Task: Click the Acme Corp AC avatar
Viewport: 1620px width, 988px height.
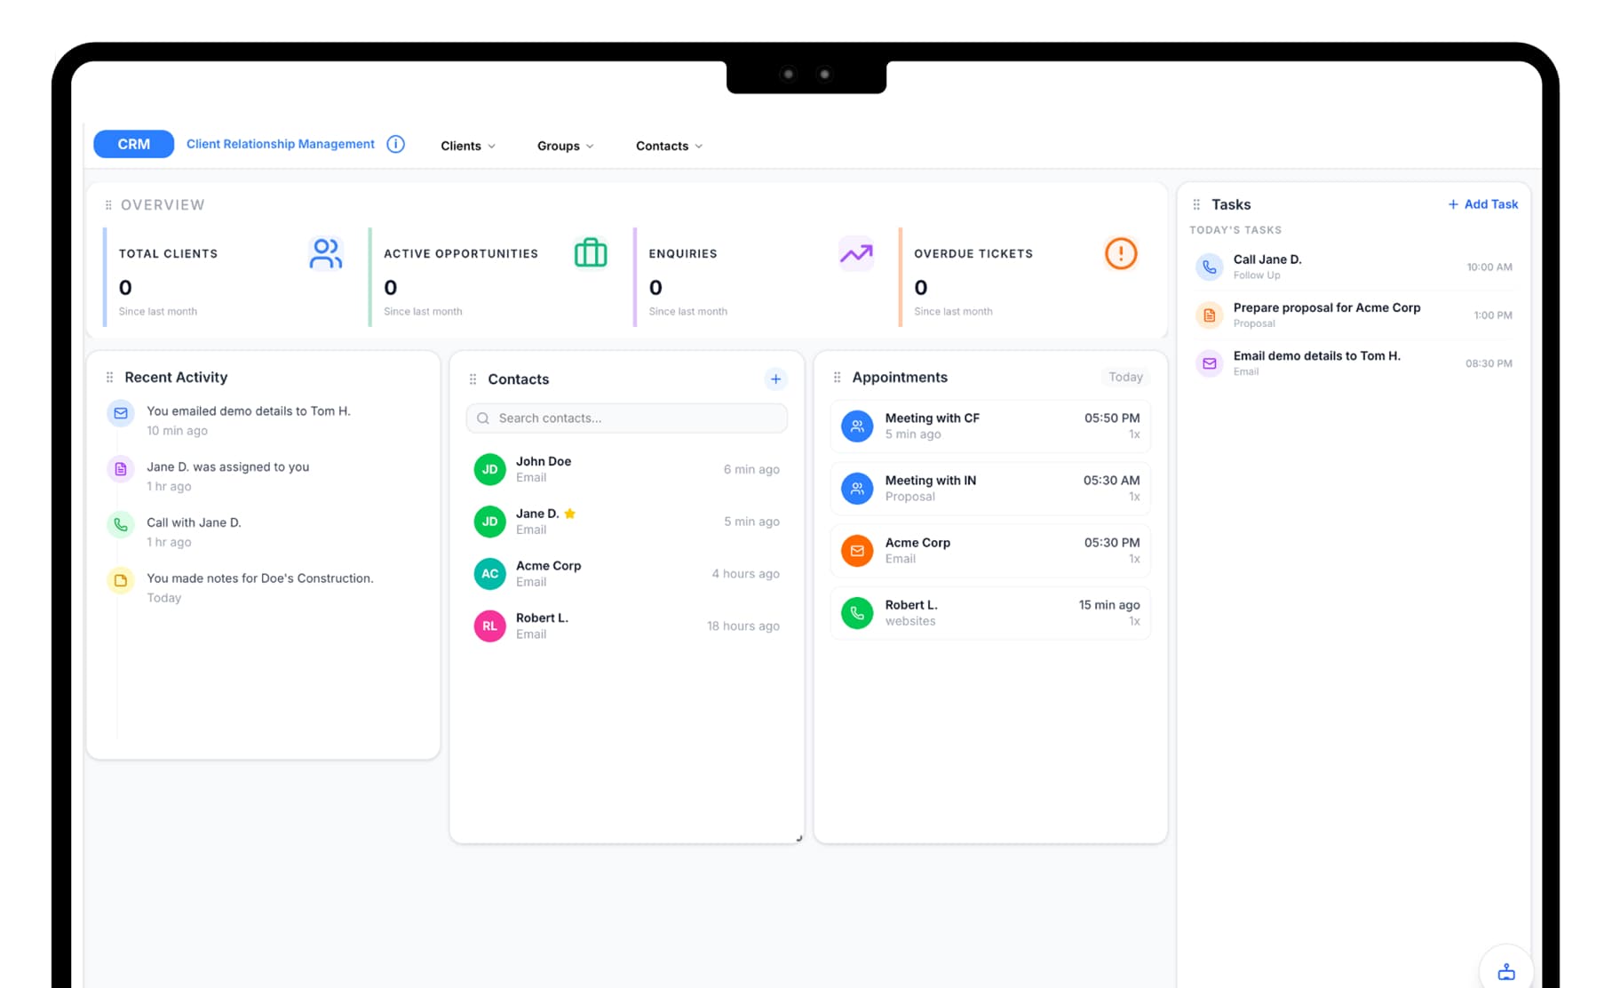Action: coord(489,574)
